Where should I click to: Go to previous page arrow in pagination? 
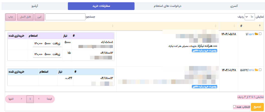[39, 99]
